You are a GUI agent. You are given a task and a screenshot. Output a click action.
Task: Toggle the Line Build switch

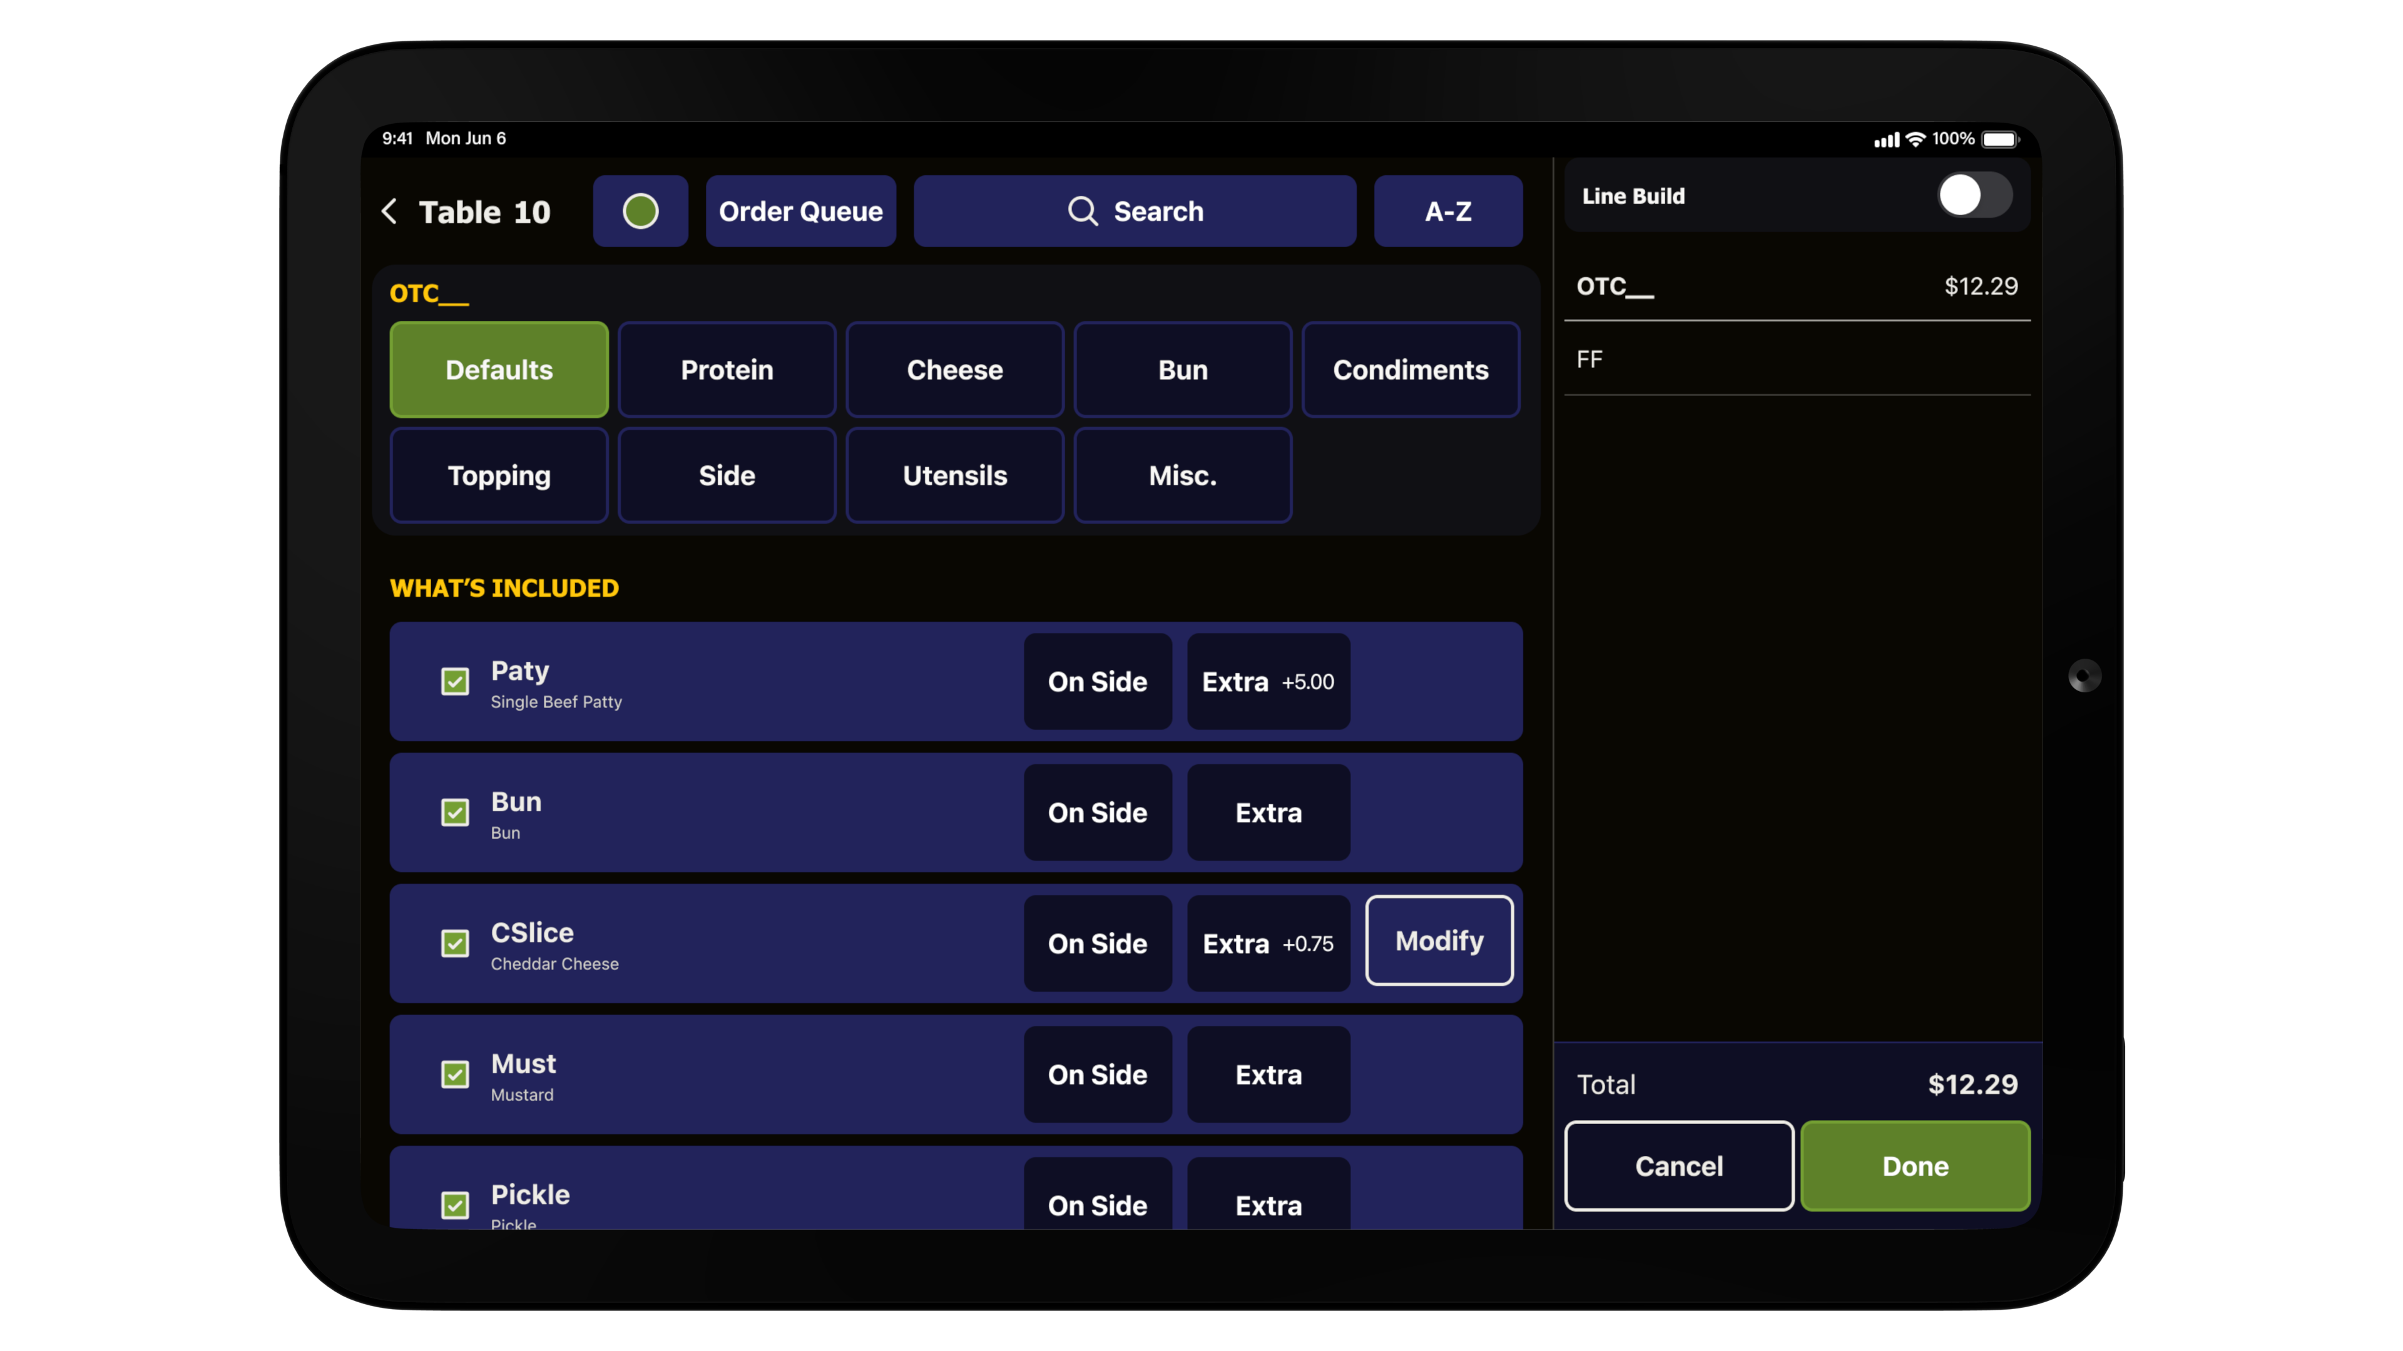point(1974,196)
